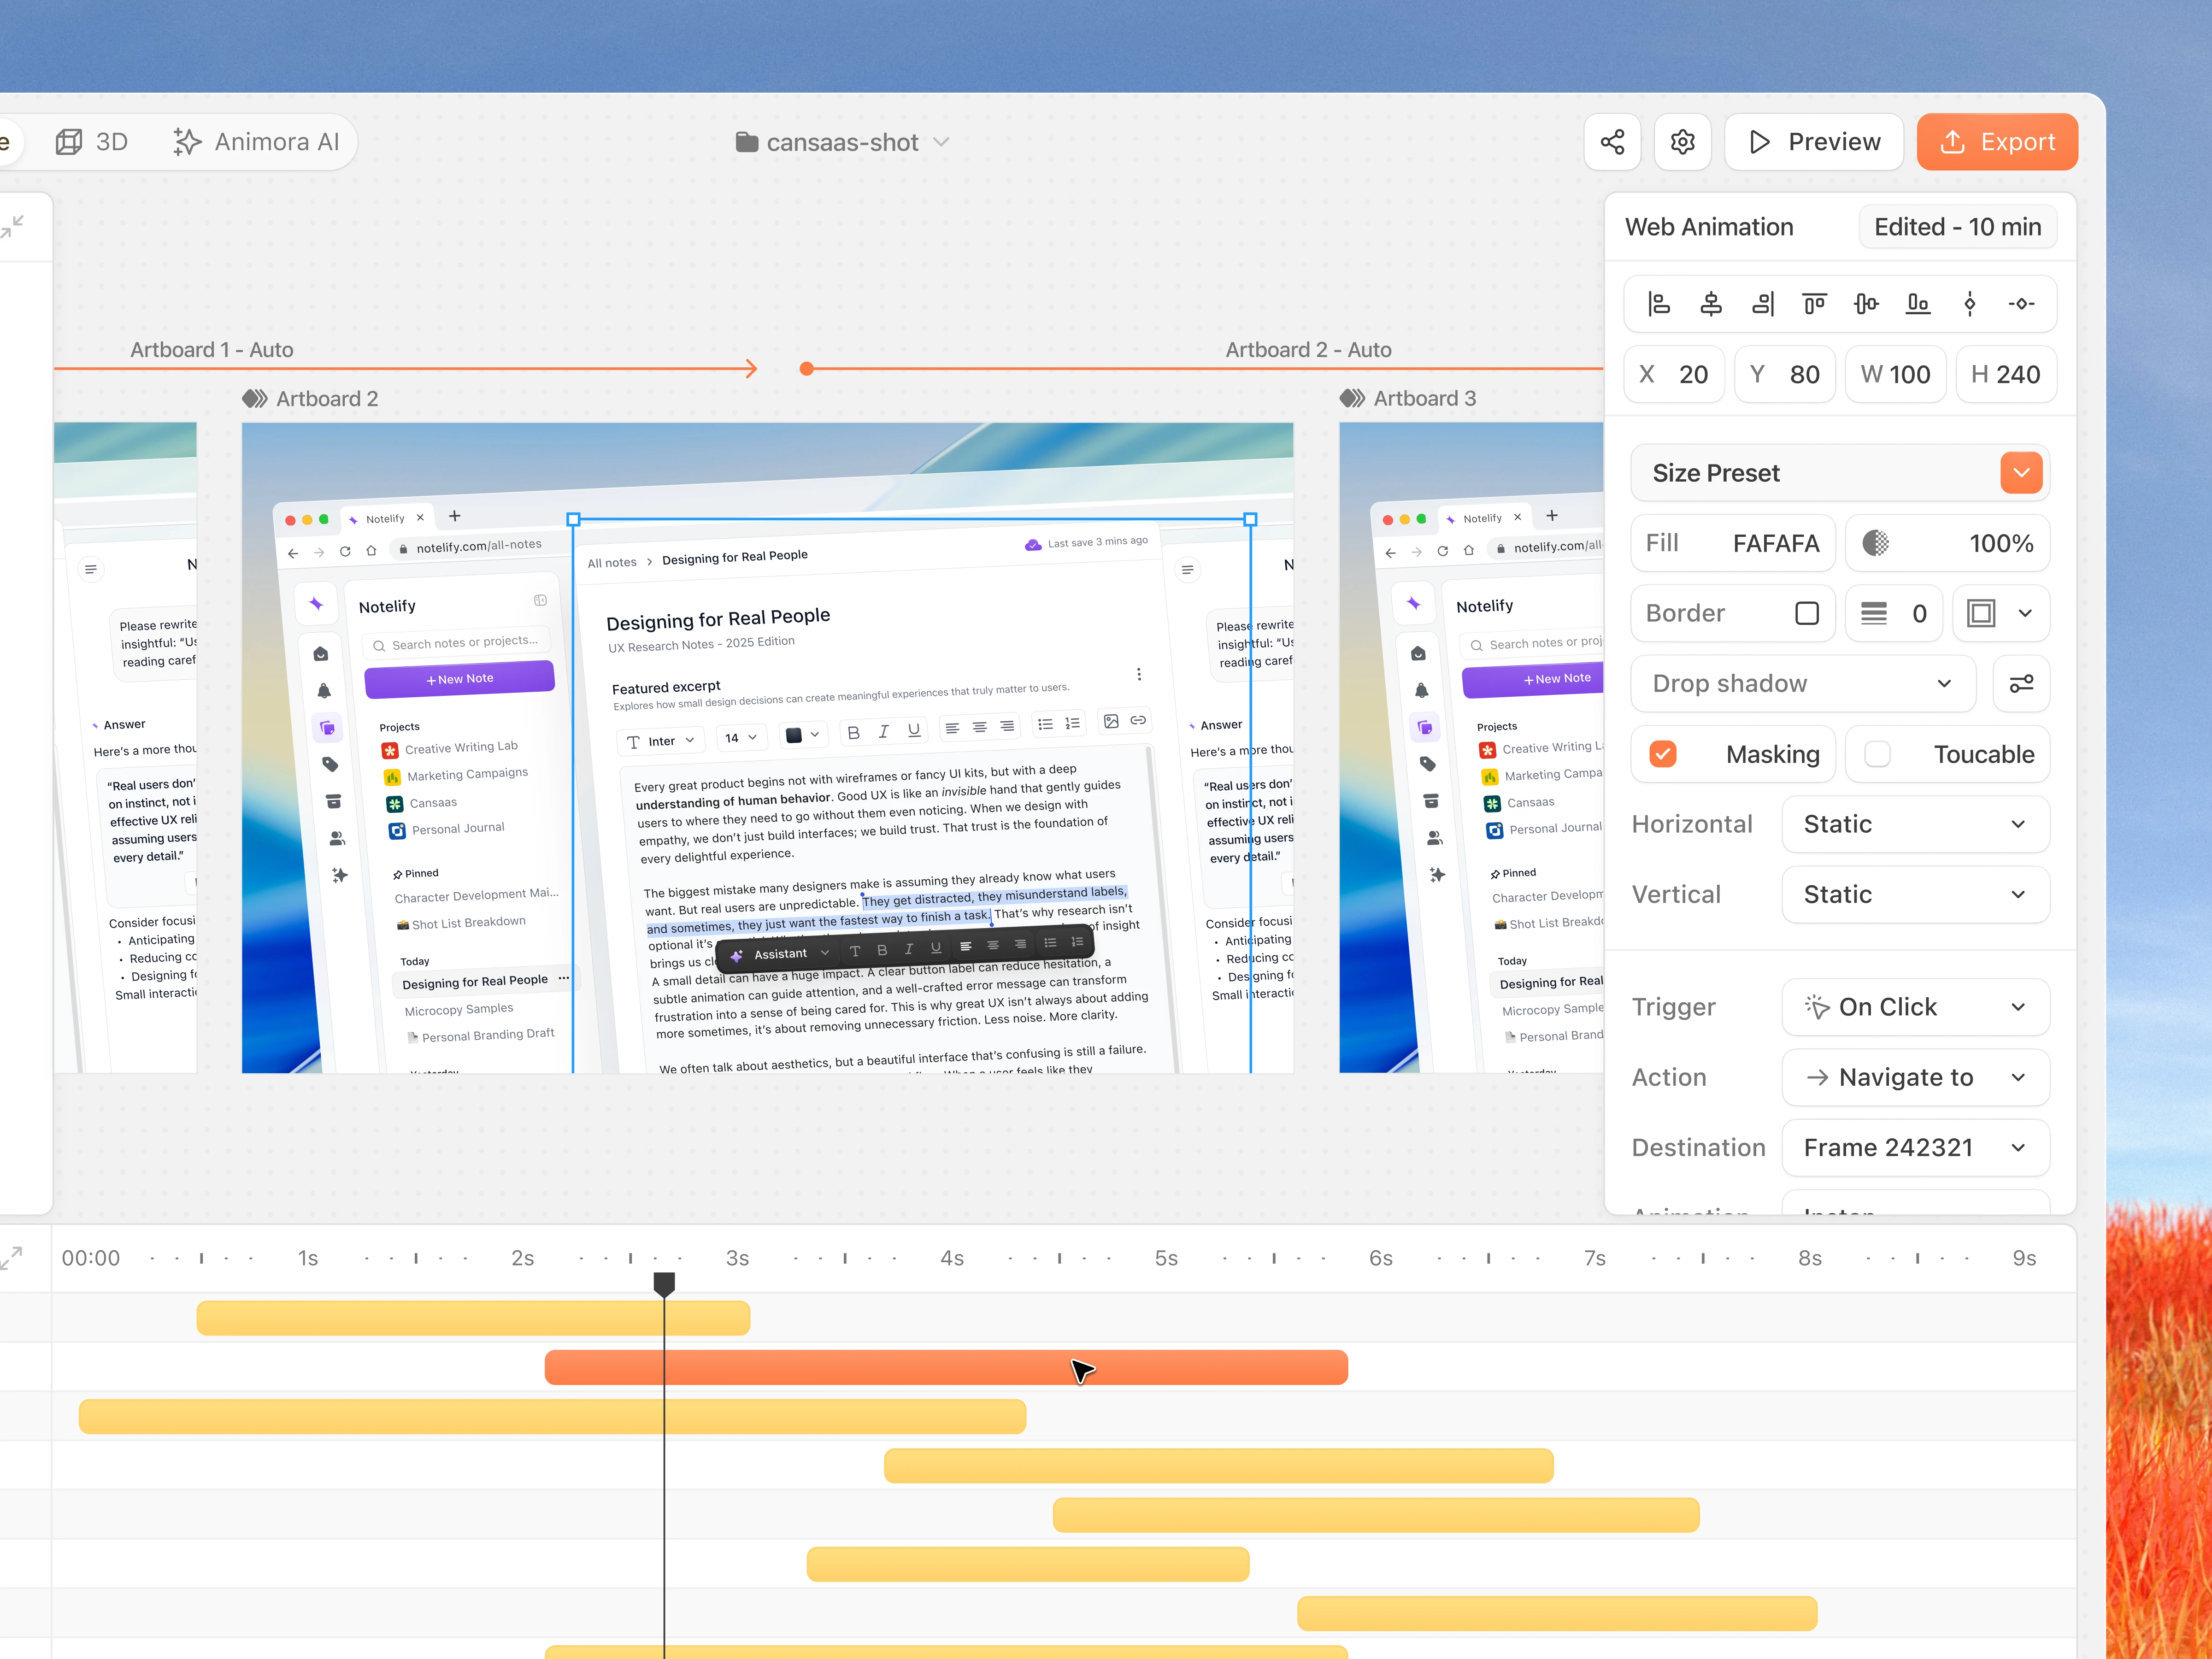Toggle the Border checkbox

(x=1806, y=613)
